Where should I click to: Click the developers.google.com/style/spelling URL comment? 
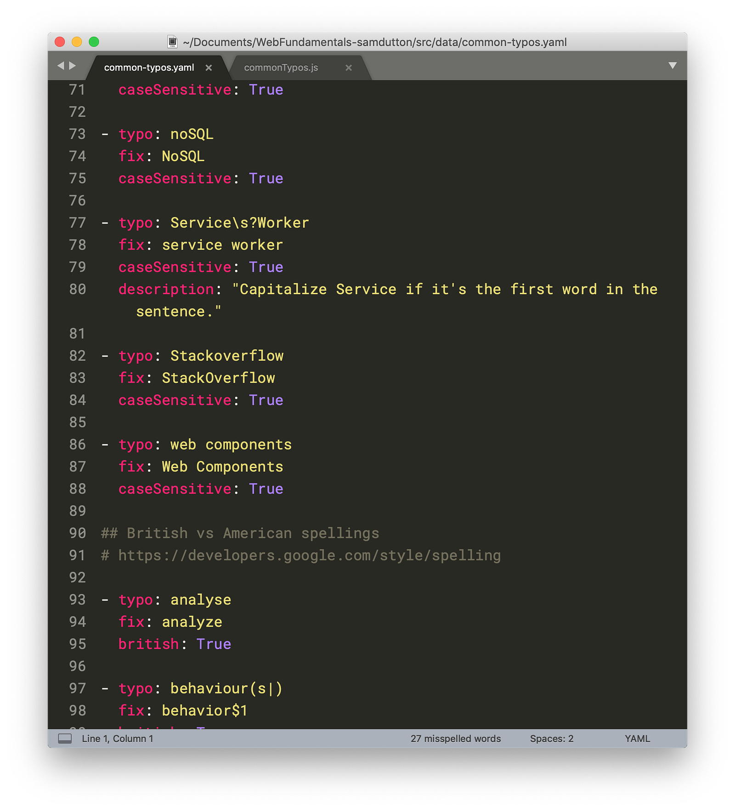[310, 555]
